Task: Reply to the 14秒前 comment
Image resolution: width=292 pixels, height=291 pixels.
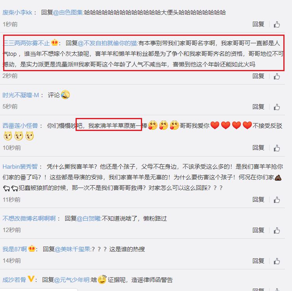Action: pyautogui.click(x=258, y=261)
